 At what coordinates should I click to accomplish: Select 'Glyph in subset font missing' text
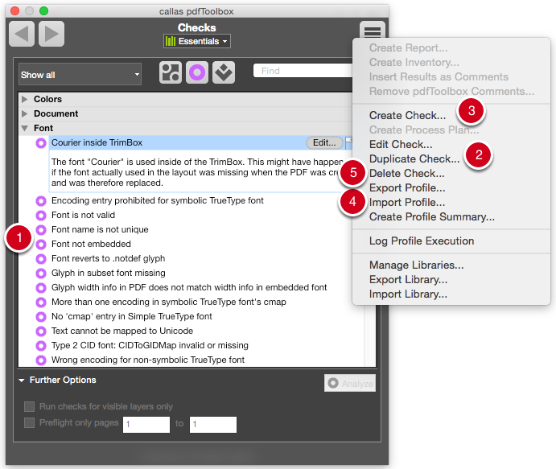point(109,274)
